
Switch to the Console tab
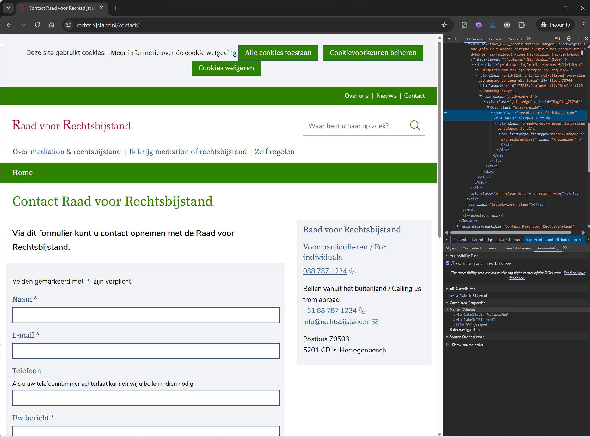click(x=495, y=39)
